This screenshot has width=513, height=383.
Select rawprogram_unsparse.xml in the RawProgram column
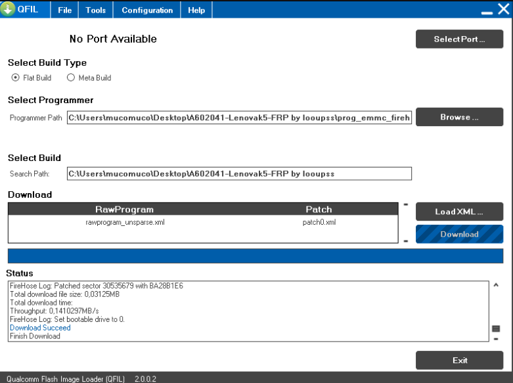pos(125,222)
